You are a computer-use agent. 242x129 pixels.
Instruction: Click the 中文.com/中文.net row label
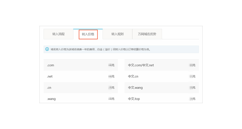pyautogui.click(x=141, y=65)
